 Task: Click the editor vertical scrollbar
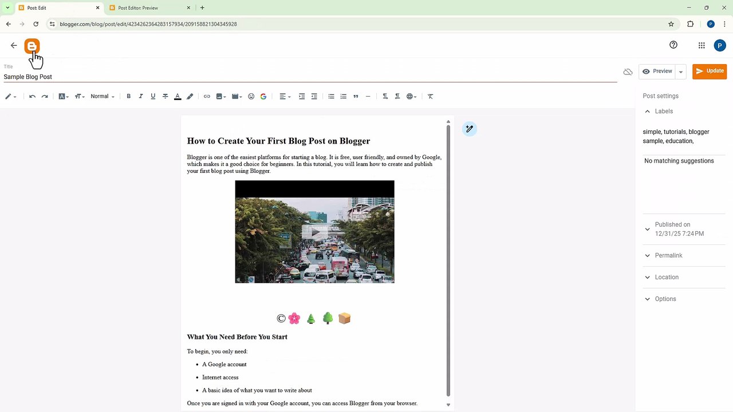[x=448, y=260]
